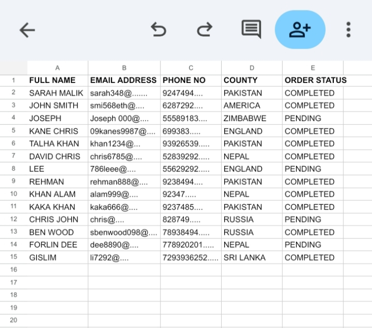Redo the previous action
Image resolution: width=372 pixels, height=328 pixels.
click(x=204, y=30)
